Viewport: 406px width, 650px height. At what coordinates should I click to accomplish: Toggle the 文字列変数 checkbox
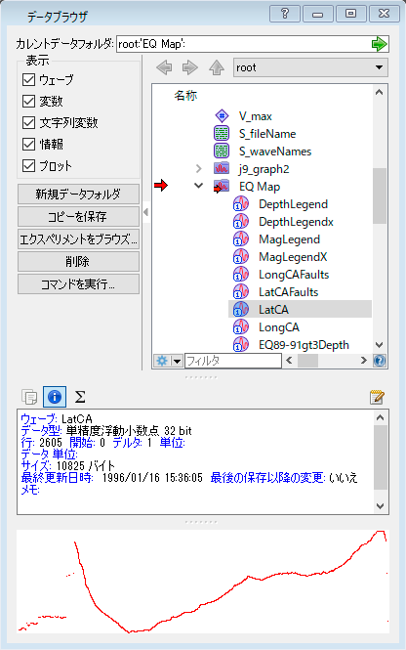click(28, 123)
